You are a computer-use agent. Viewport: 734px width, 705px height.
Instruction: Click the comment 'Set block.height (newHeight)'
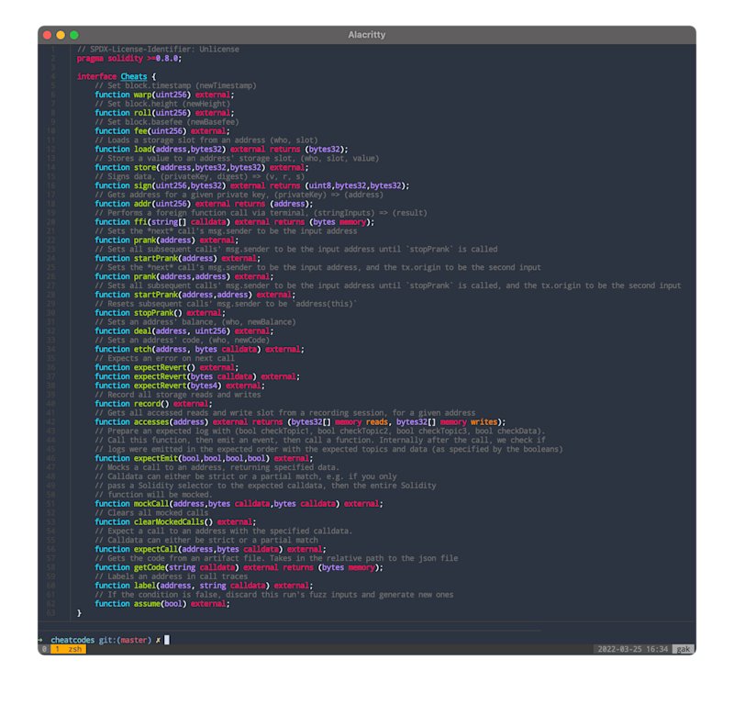(x=162, y=104)
